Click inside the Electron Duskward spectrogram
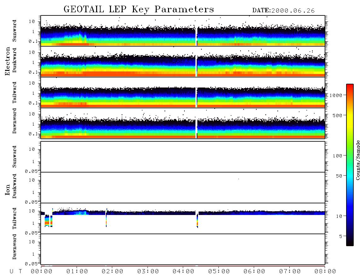 click(183, 61)
